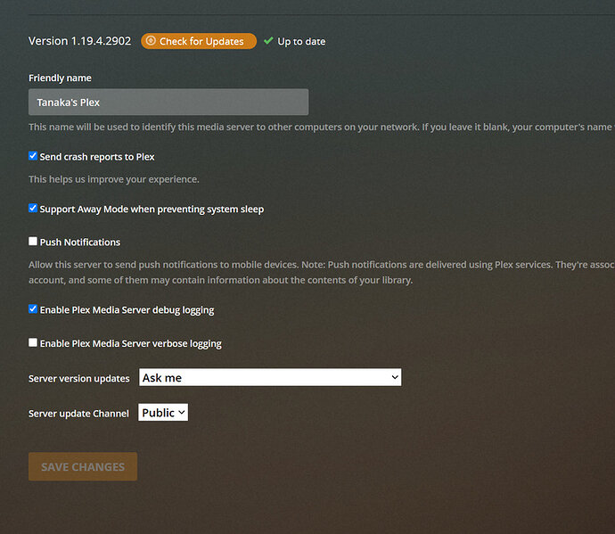Click the Up to date status text
Screen dimensions: 615x534
[x=301, y=42]
